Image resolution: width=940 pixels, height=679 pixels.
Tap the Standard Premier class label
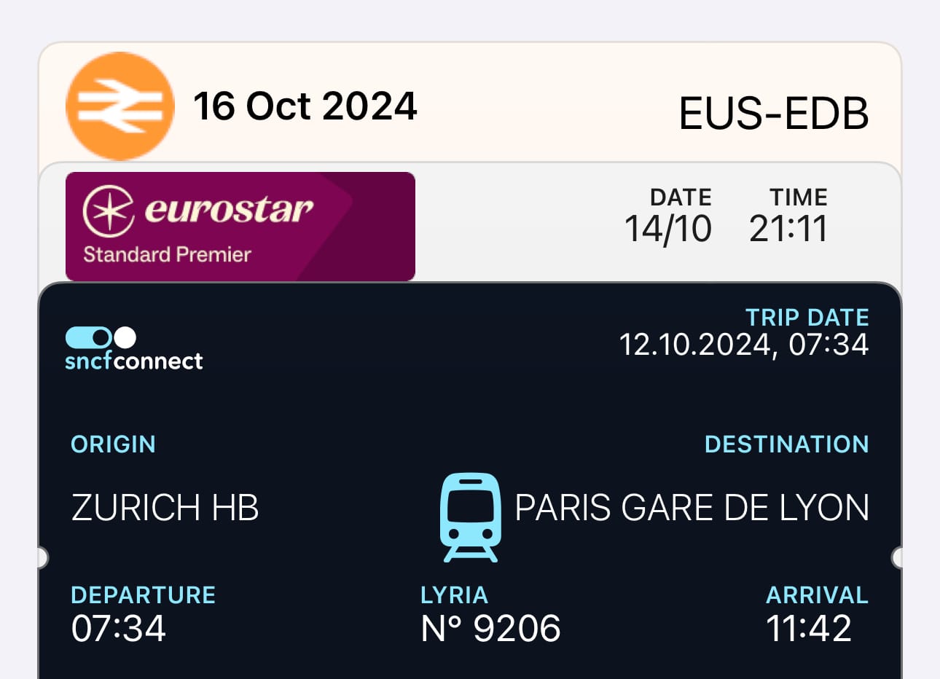coord(167,254)
